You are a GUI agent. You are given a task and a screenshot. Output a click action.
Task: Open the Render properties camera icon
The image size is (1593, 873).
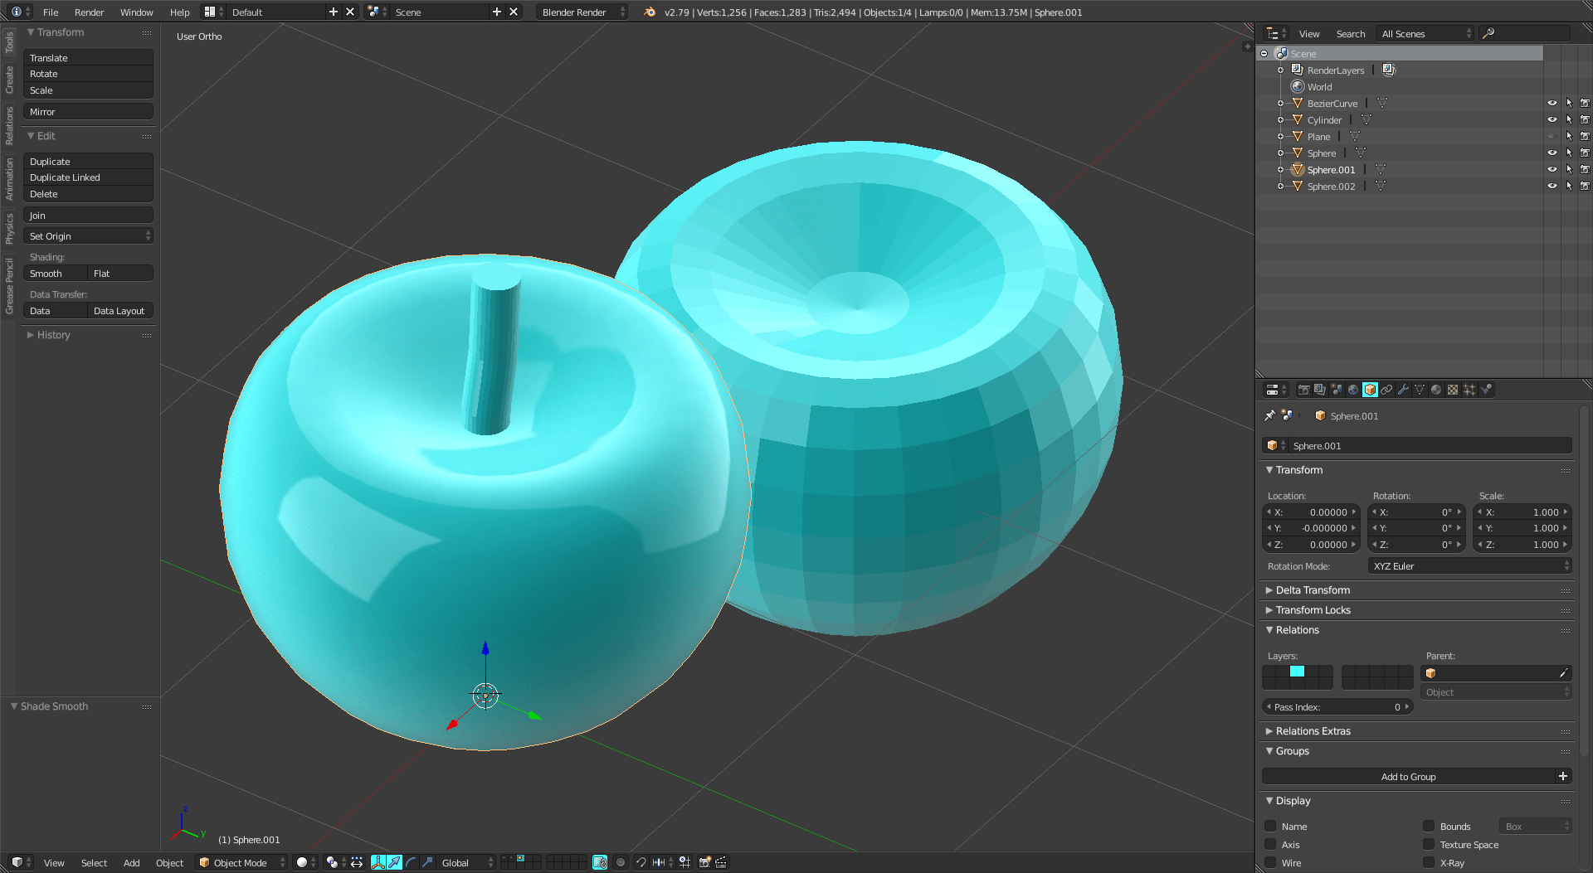tap(1303, 390)
